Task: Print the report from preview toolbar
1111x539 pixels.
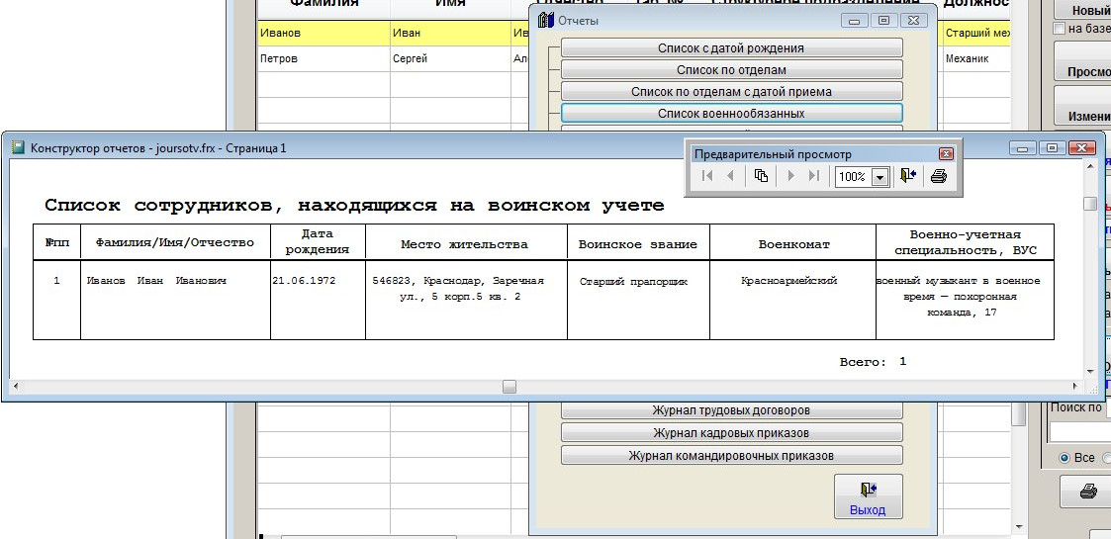Action: (939, 176)
